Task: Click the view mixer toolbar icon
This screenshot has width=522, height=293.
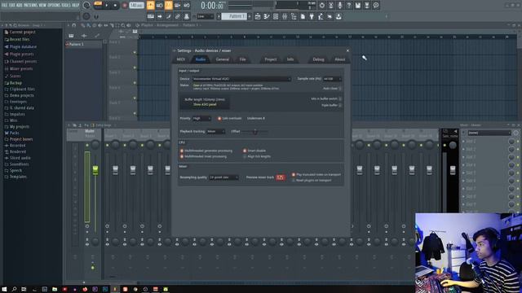Action: tap(285, 16)
